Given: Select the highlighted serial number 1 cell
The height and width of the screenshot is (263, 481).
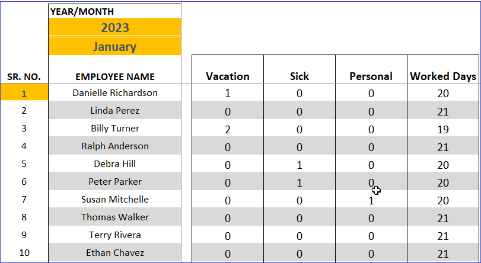Looking at the screenshot, I should point(24,92).
